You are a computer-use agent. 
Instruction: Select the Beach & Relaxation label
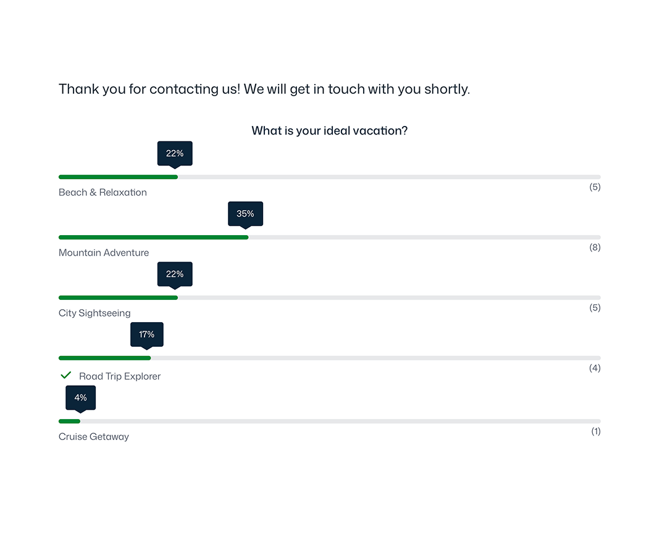coord(103,193)
